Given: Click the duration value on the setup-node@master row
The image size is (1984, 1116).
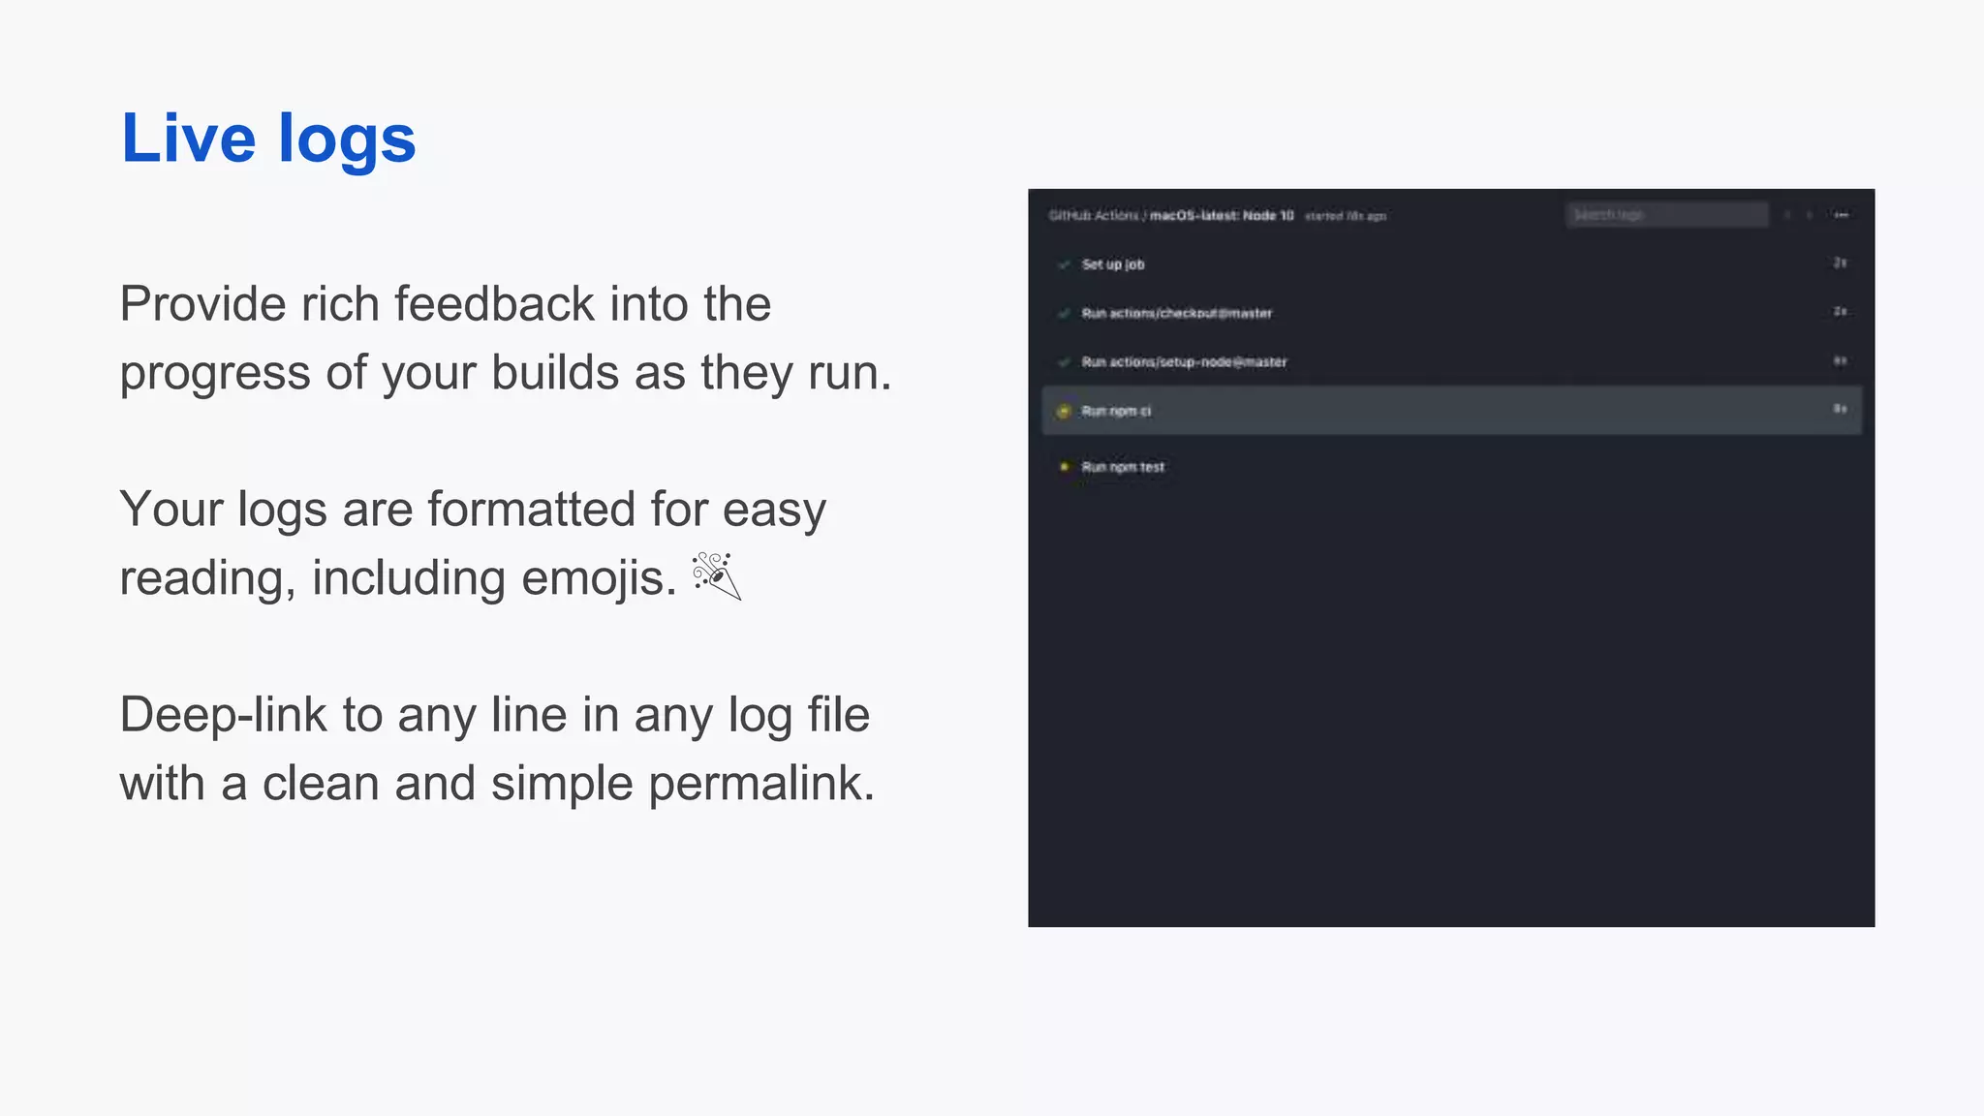Looking at the screenshot, I should tap(1840, 360).
